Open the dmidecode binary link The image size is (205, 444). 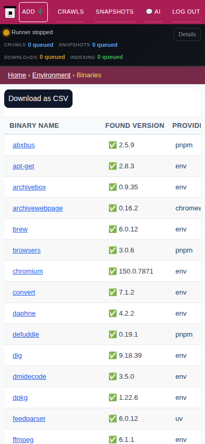click(x=29, y=377)
